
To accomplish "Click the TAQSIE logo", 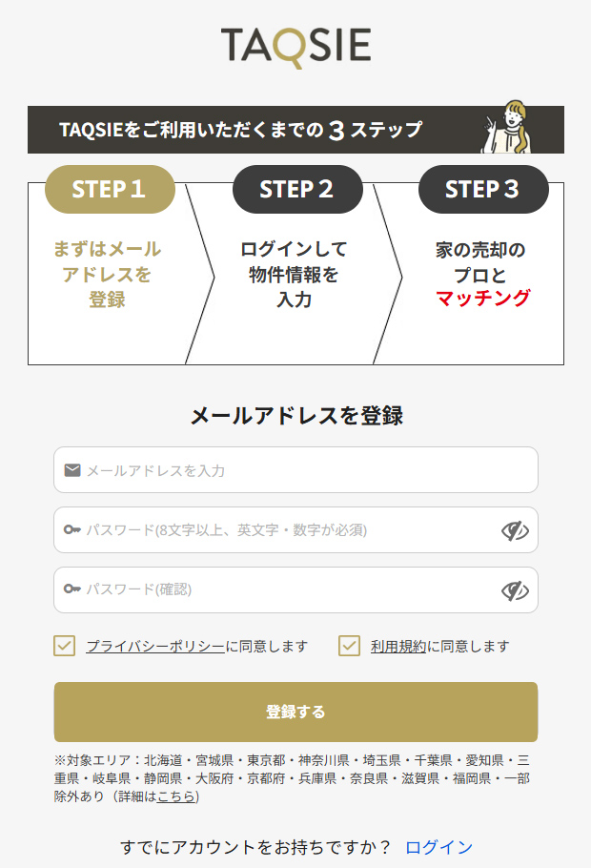I will [x=295, y=47].
